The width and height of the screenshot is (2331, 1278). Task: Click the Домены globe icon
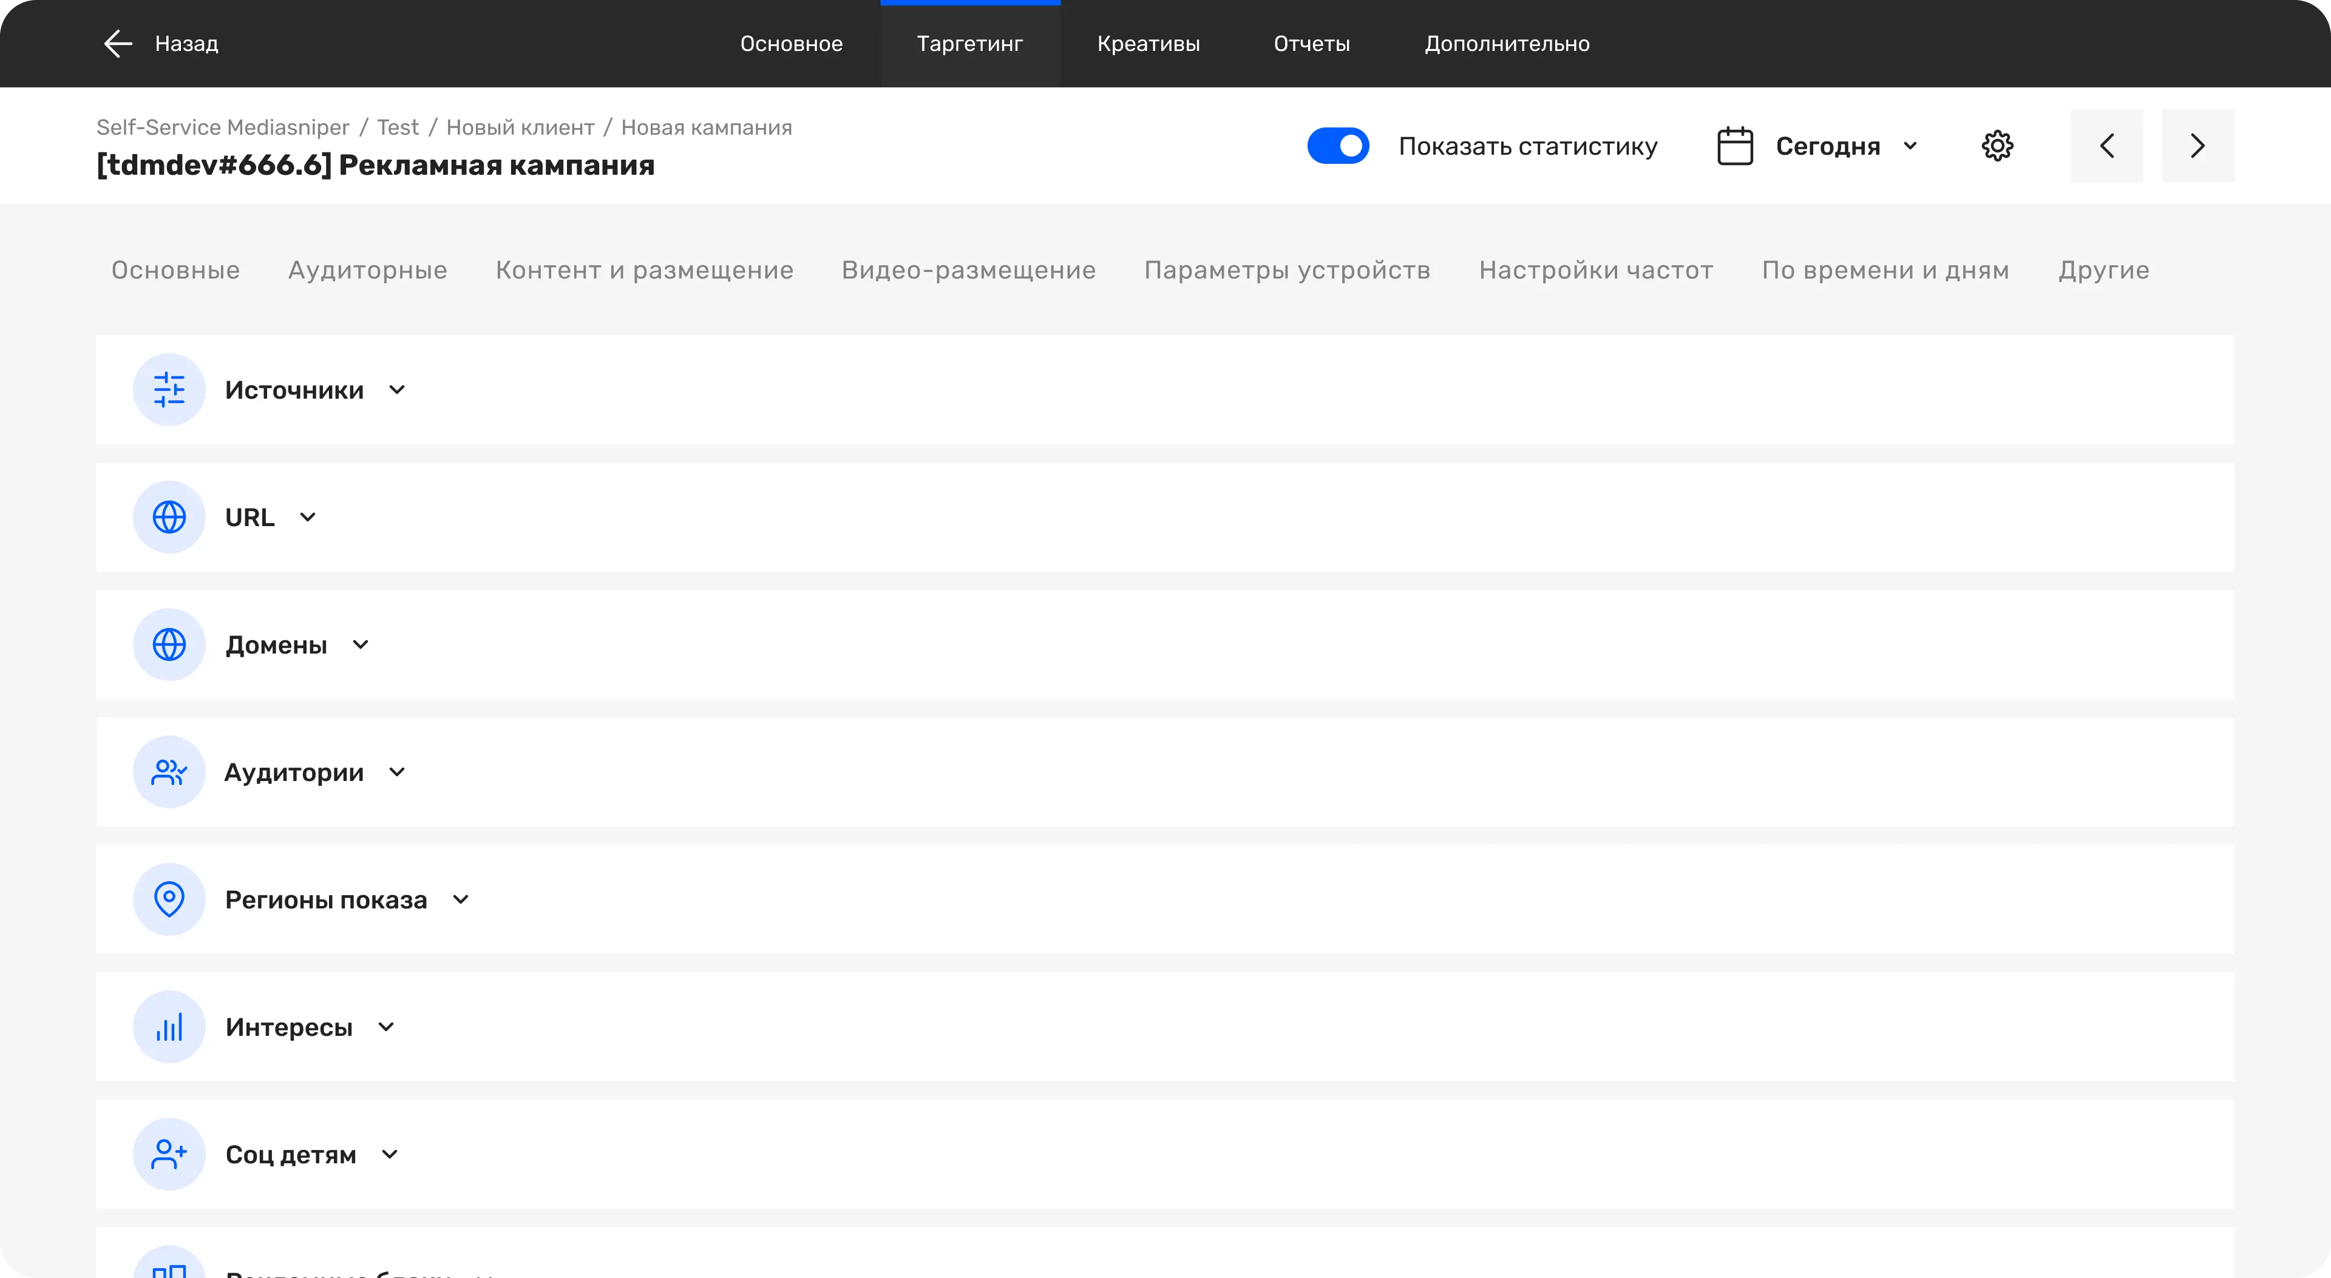pos(169,645)
